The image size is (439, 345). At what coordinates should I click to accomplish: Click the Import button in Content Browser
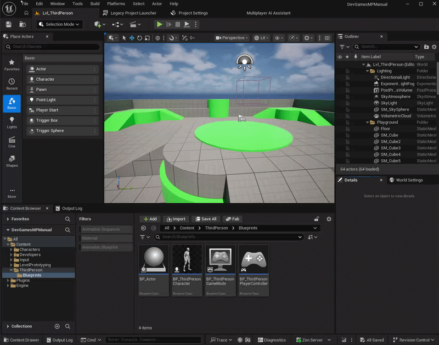pyautogui.click(x=176, y=219)
